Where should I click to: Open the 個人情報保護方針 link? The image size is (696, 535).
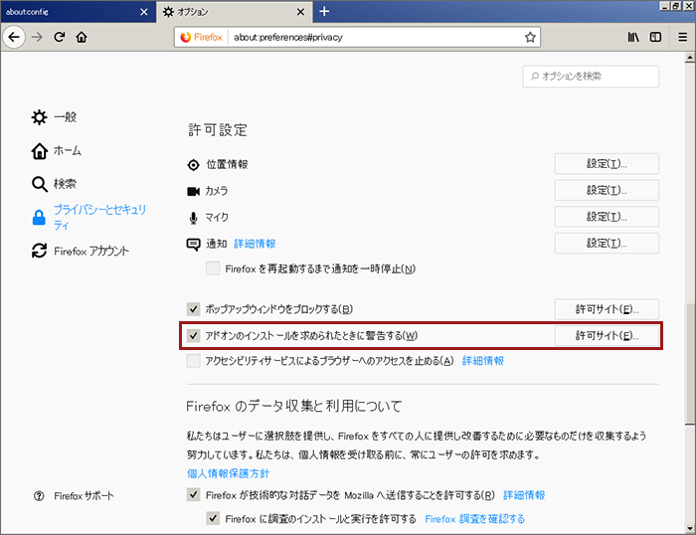tap(228, 473)
